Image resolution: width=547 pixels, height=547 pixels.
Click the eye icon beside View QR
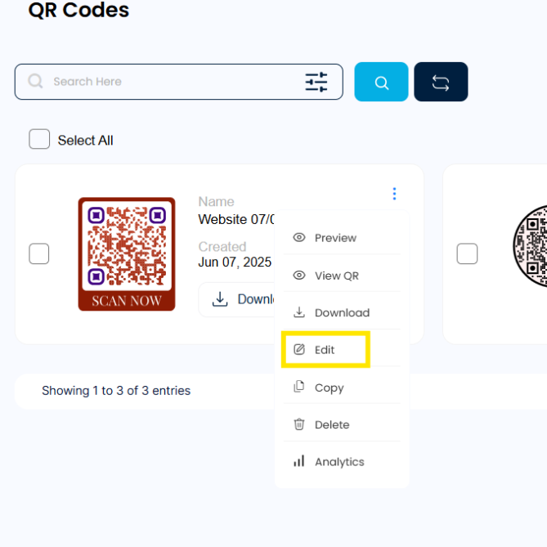tap(299, 276)
